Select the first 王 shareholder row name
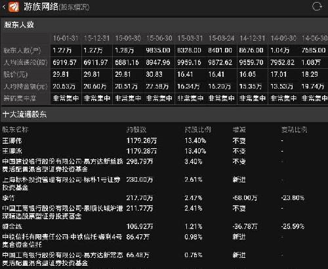 tap(12, 140)
